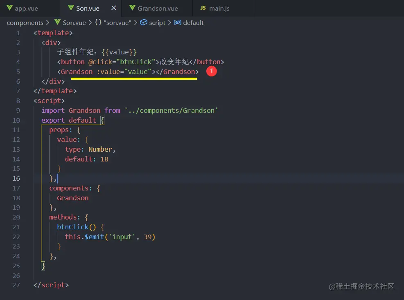Click the closing </div> tag
Screen dimensions: 404x300
[53, 82]
